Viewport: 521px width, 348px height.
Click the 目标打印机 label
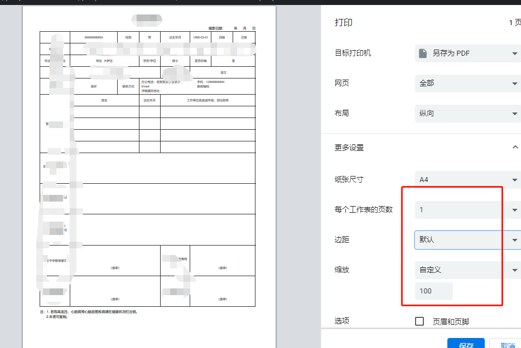coord(353,53)
